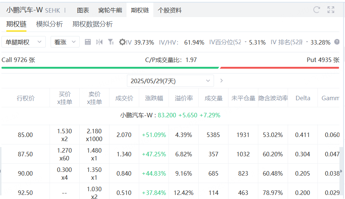
Task: Open 看涨 call/put dropdown
Action: tap(65, 42)
